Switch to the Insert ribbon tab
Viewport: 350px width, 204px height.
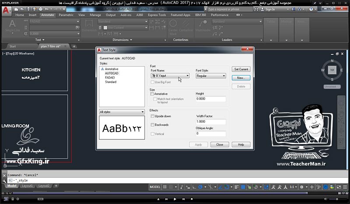(x=32, y=15)
